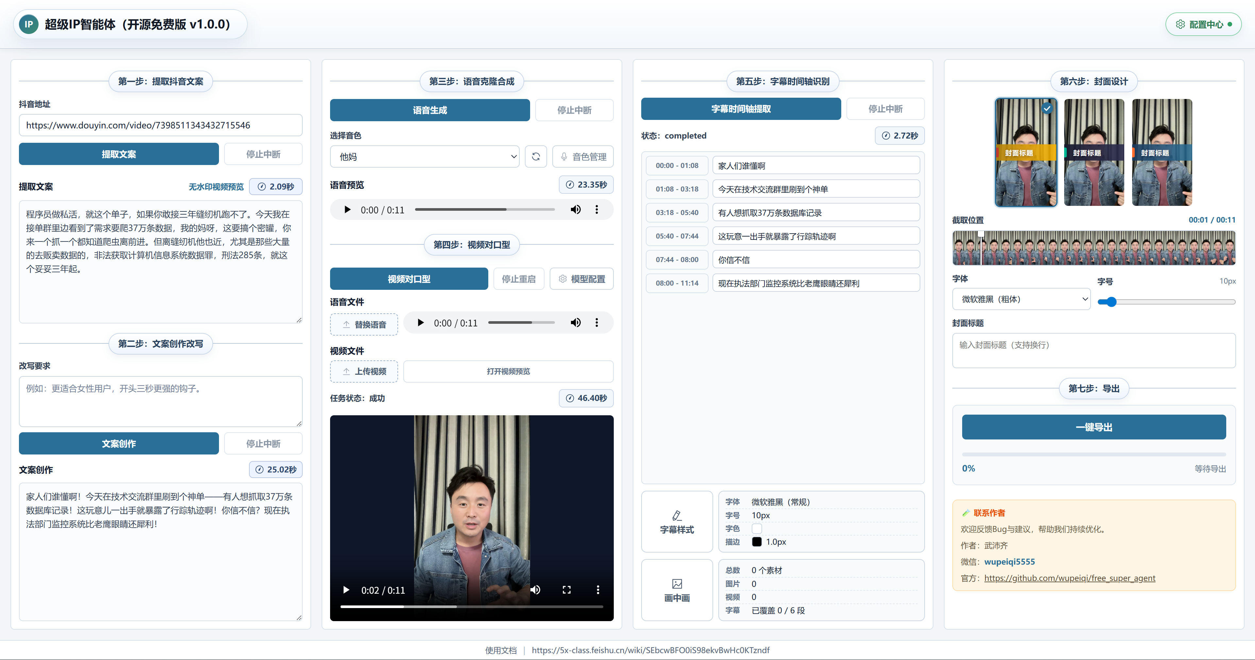Open more options on 语音预览 player
1255x660 pixels.
click(596, 210)
